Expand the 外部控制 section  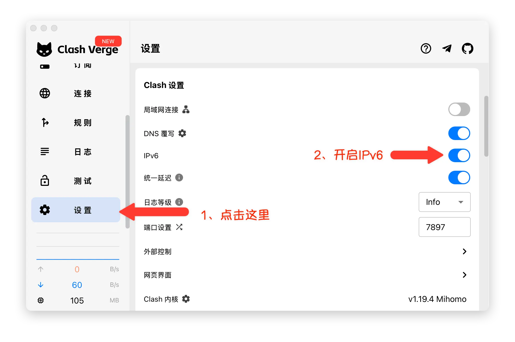464,251
